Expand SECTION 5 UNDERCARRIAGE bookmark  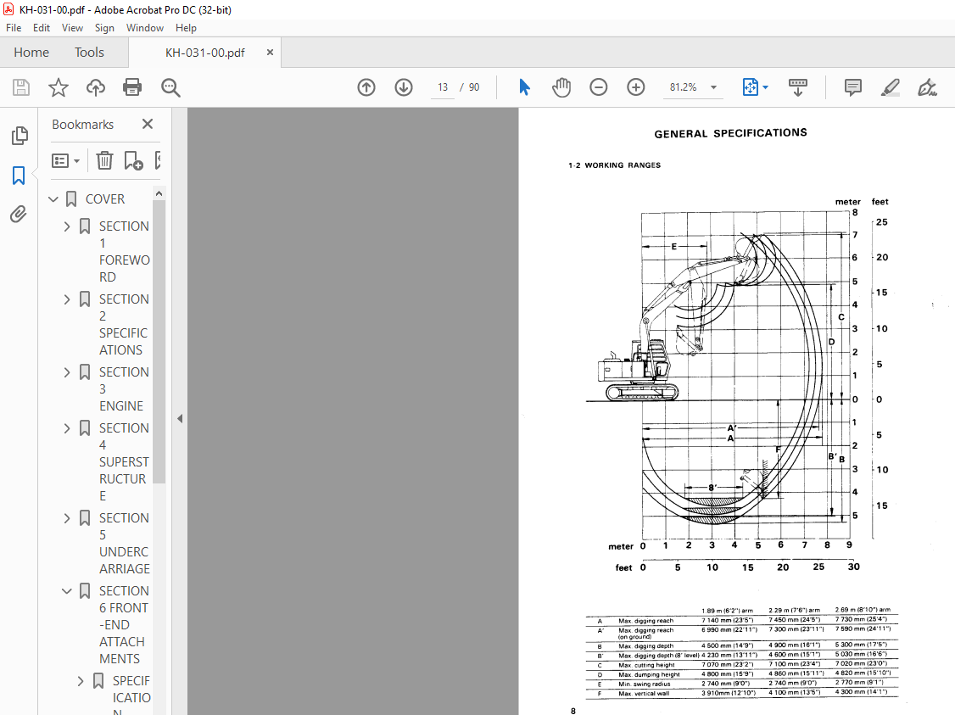pyautogui.click(x=67, y=518)
